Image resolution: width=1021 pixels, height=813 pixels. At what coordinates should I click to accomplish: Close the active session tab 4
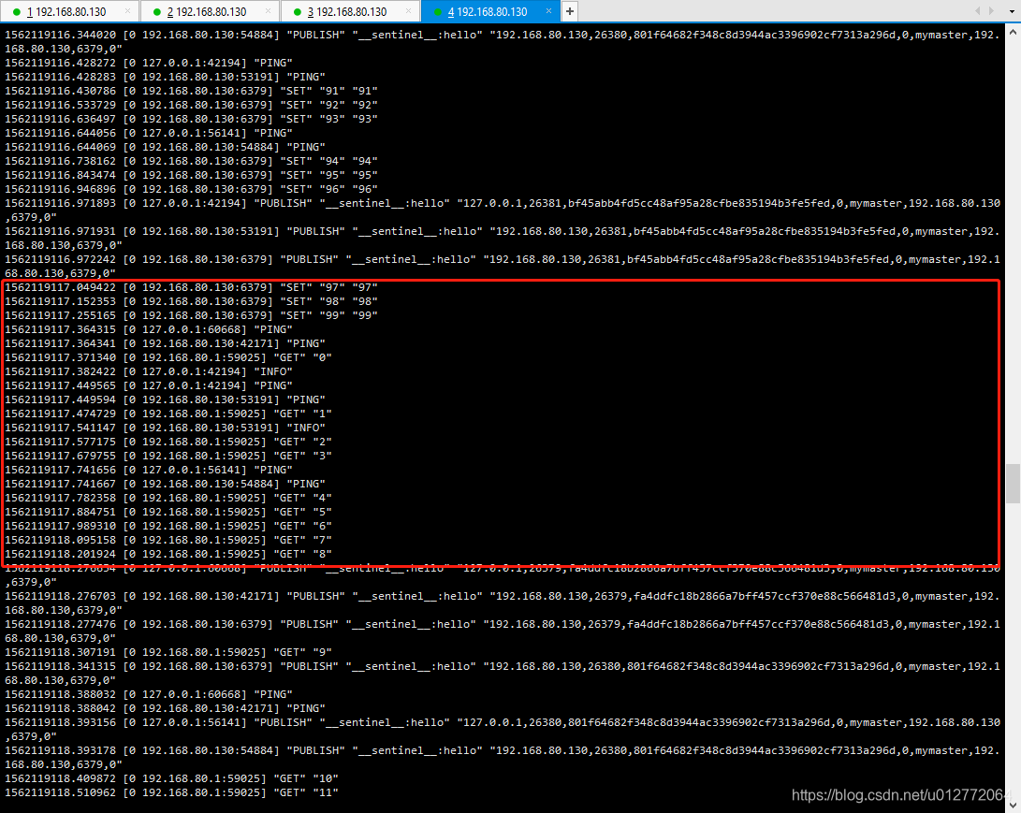[x=549, y=11]
